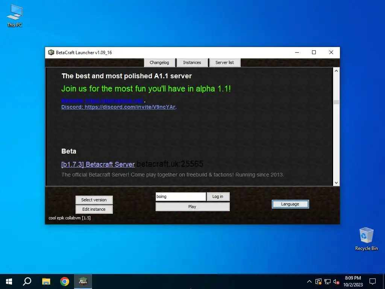Minimize the BetaCraft Launcher window

point(297,52)
